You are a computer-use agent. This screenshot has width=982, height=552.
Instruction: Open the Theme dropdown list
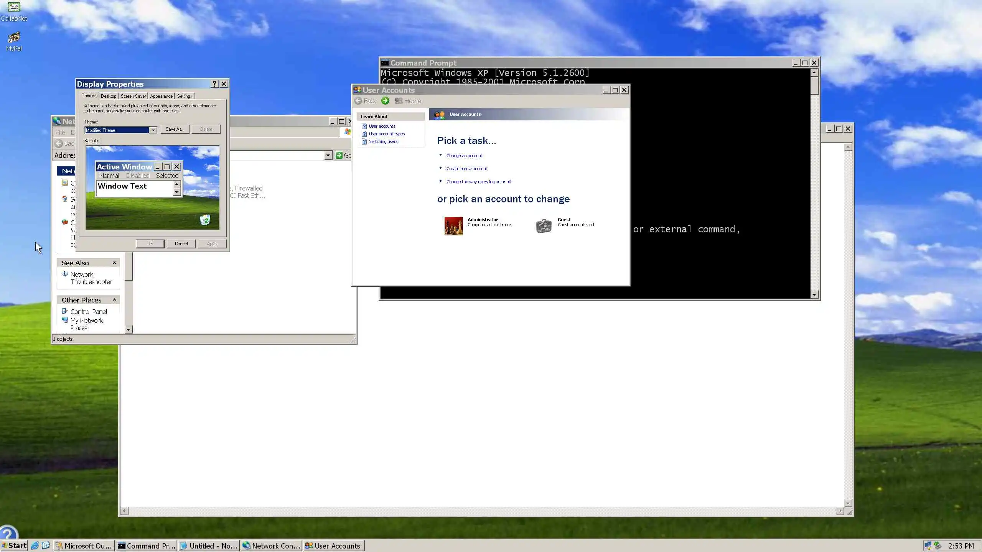[153, 130]
